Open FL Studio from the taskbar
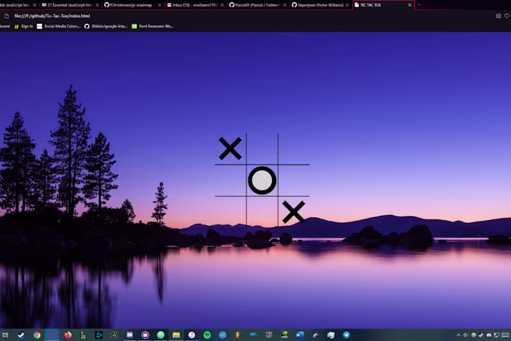 [238, 335]
